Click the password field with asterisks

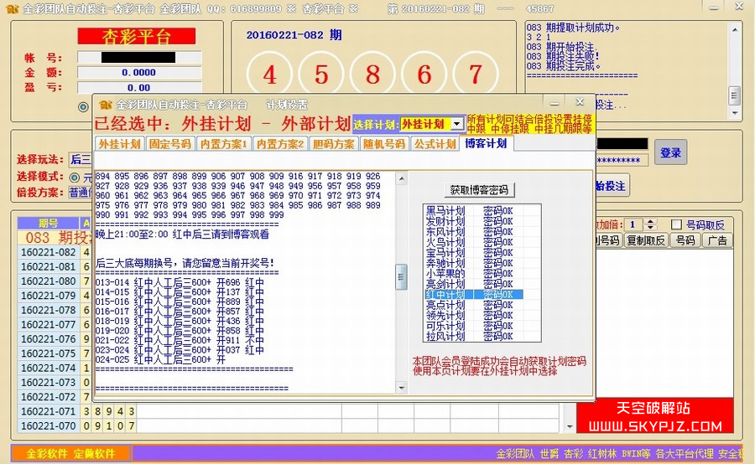pyautogui.click(x=621, y=161)
